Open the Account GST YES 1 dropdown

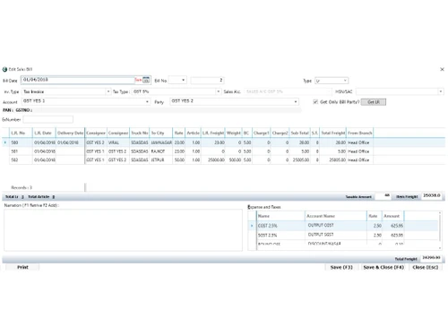147,101
